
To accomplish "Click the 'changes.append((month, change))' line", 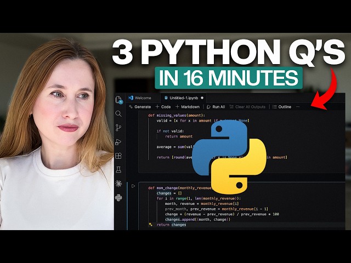I will (x=197, y=219).
